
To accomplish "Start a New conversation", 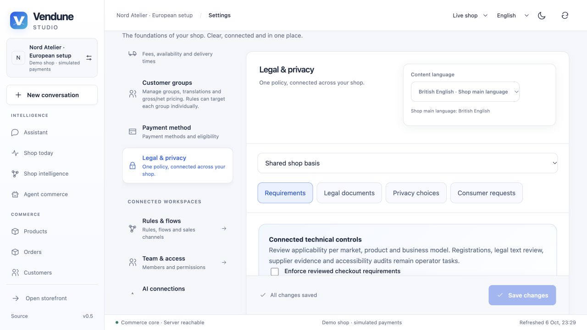I will pyautogui.click(x=52, y=95).
